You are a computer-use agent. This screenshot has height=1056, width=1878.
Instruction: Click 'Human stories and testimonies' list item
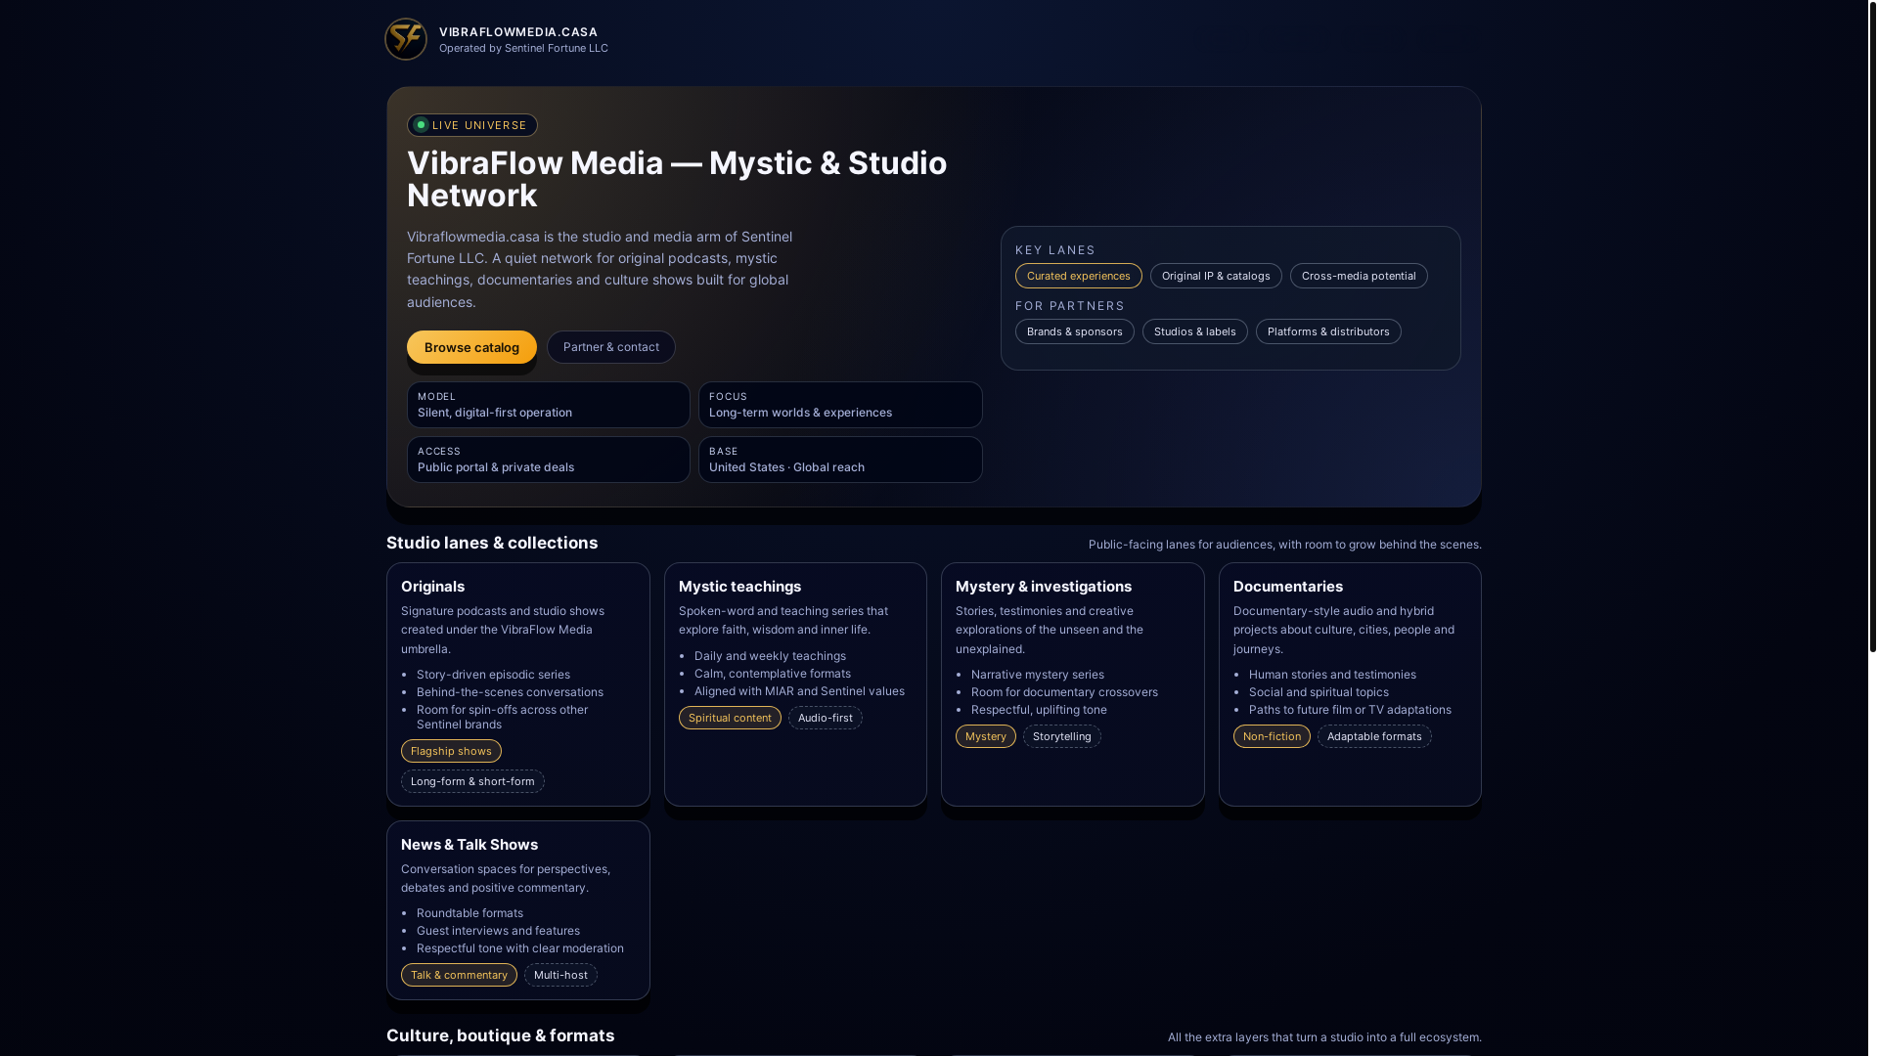(x=1332, y=675)
